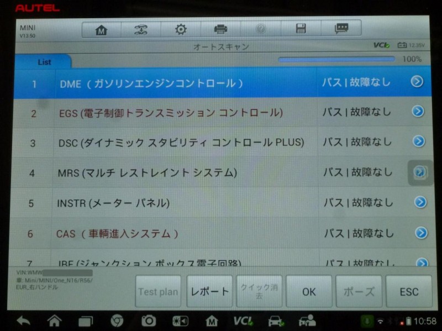Screen dimensions: 442x331
Task: Click the ESC button
Action: (x=409, y=291)
